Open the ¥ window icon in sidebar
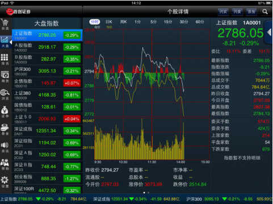This screenshot has width=273, height=204. (5, 77)
